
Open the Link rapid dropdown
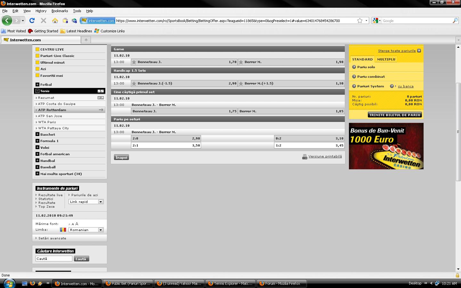tap(86, 202)
